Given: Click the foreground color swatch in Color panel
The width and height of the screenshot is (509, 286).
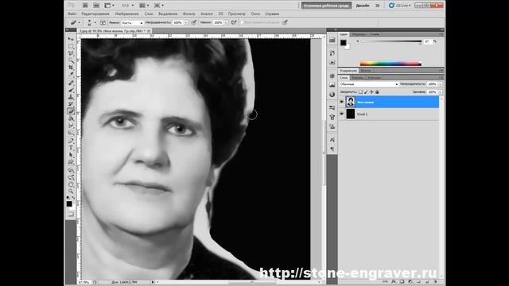Looking at the screenshot, I should click(343, 42).
